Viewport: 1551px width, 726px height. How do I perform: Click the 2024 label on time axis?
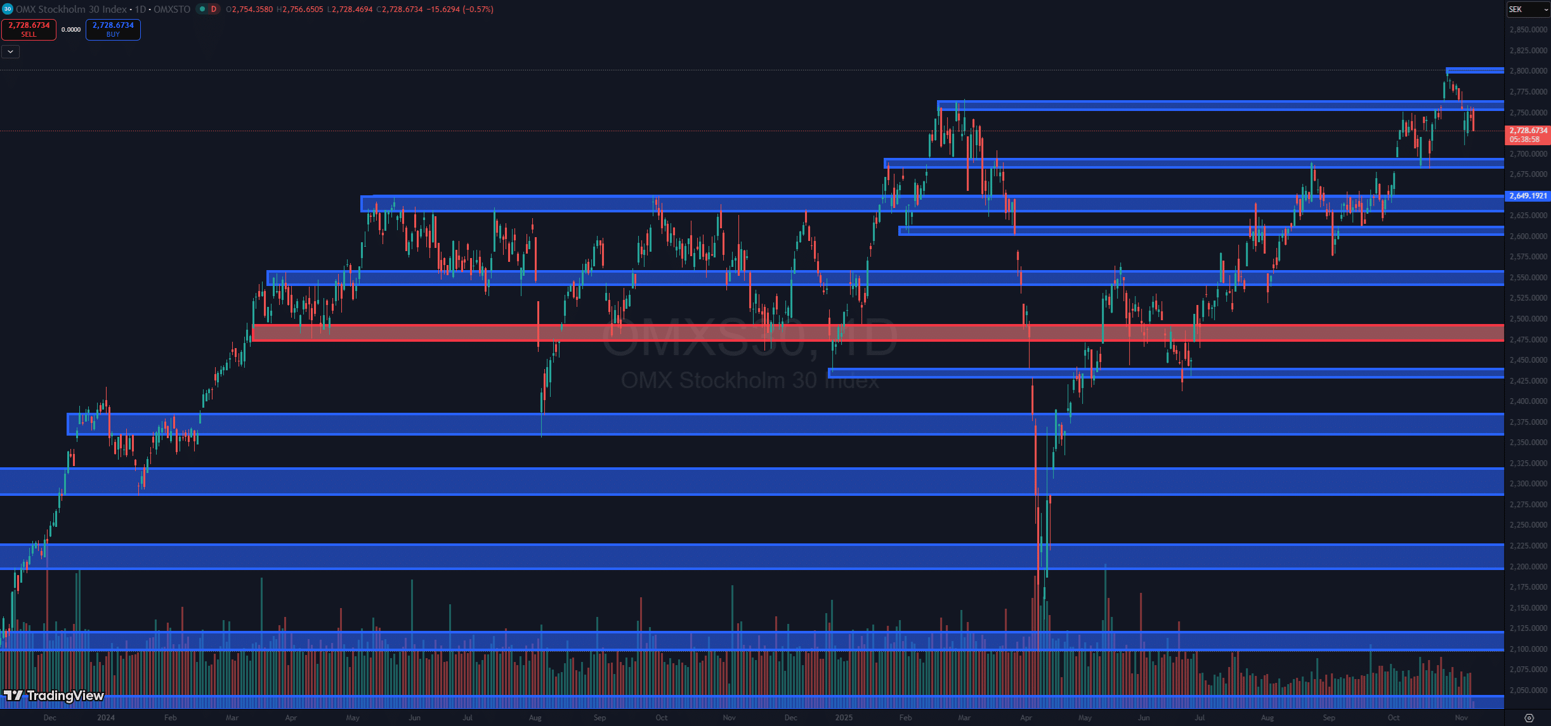[106, 718]
